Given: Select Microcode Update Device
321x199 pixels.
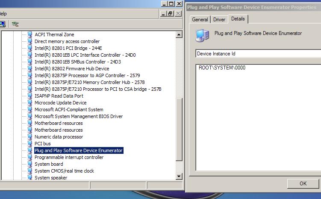Looking at the screenshot, I should 61,103.
